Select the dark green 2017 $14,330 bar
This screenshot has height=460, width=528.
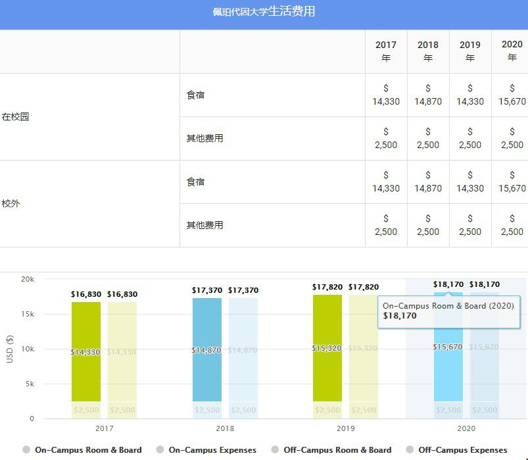pos(86,351)
